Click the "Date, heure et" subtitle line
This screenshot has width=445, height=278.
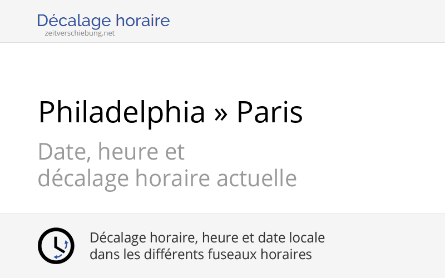pos(111,151)
